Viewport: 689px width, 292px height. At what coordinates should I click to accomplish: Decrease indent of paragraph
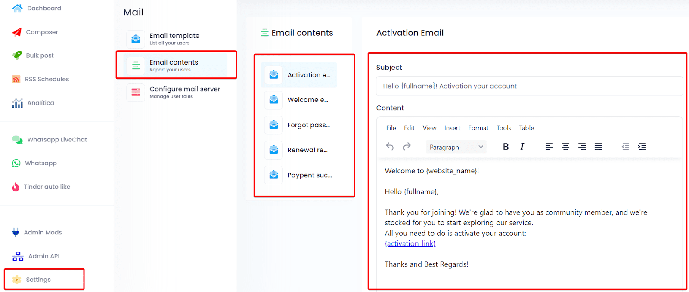pyautogui.click(x=625, y=147)
